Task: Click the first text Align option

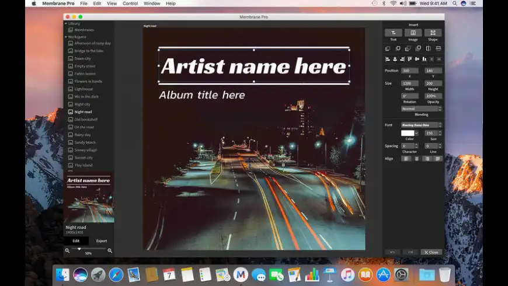Action: click(x=406, y=159)
